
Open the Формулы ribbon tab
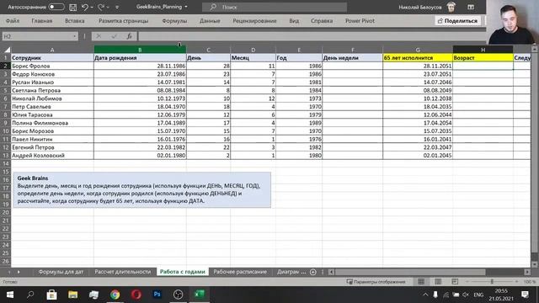click(174, 20)
